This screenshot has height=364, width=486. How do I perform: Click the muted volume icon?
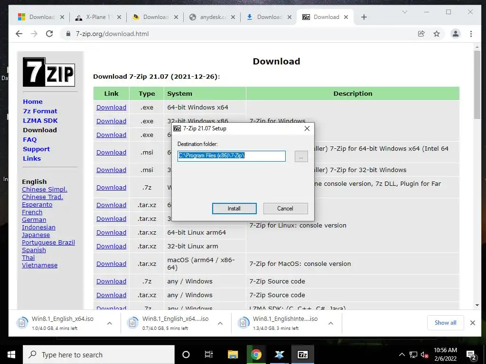click(x=425, y=355)
